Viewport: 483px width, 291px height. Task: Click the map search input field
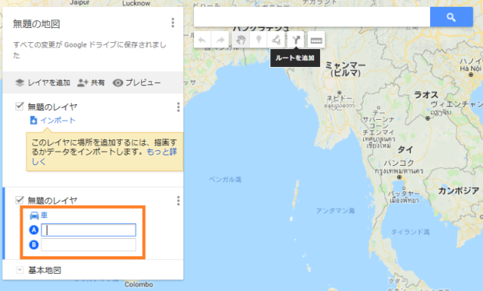(312, 17)
